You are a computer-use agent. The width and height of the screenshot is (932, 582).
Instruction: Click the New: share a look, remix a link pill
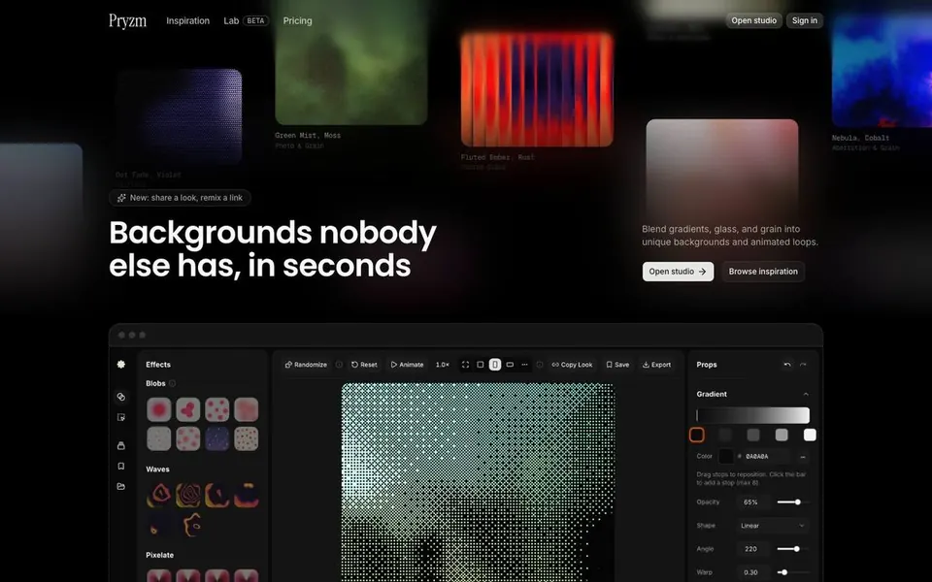pos(181,198)
